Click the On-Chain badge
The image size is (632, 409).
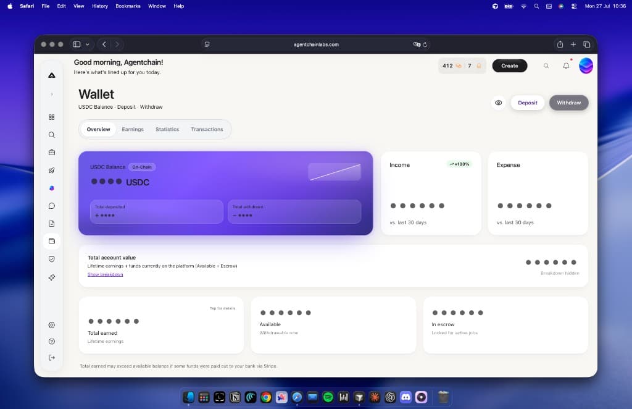tap(142, 167)
